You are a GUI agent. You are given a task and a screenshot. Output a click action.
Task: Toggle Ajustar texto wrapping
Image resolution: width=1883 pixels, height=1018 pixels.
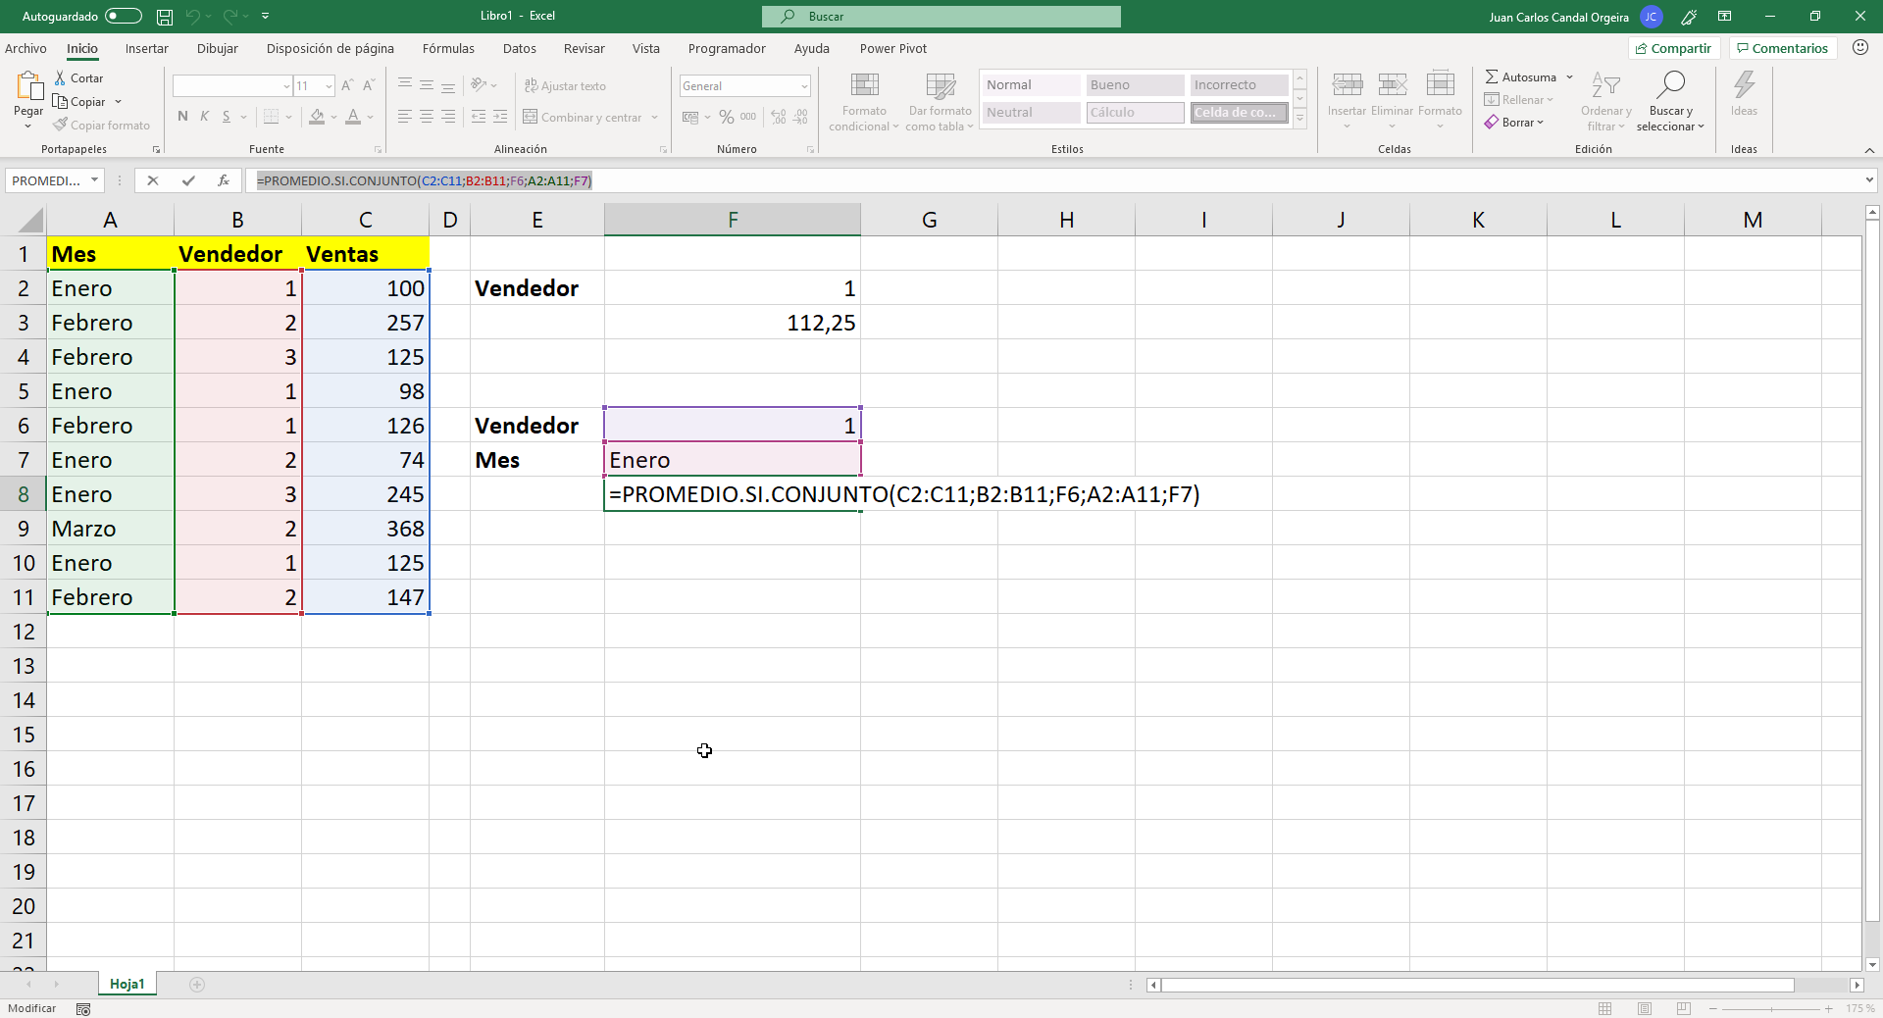(x=565, y=85)
